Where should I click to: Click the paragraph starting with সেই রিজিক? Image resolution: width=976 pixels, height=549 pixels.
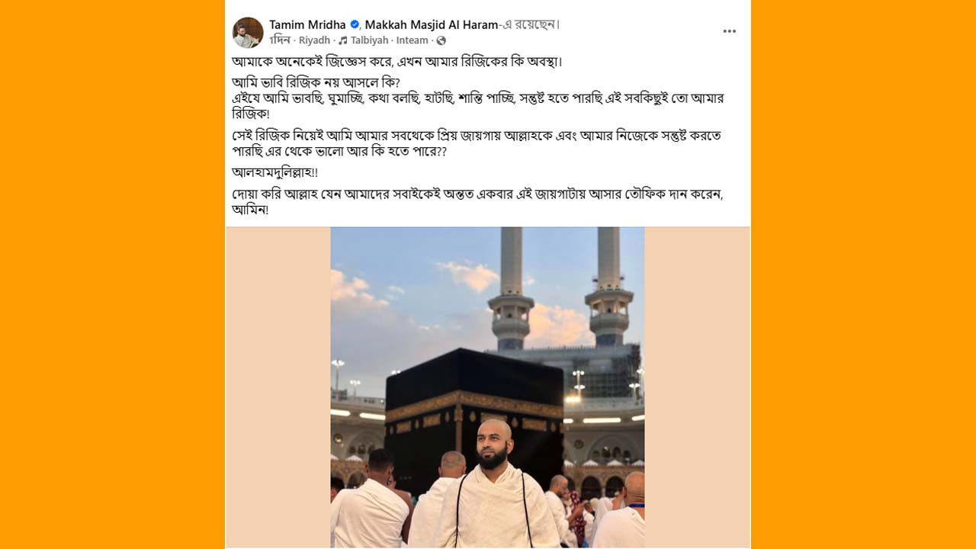click(x=476, y=143)
